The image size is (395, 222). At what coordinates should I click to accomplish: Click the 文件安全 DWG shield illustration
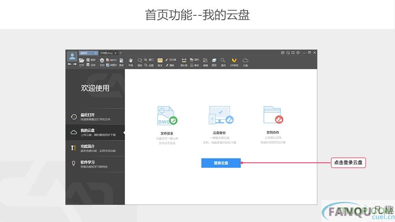(x=167, y=115)
